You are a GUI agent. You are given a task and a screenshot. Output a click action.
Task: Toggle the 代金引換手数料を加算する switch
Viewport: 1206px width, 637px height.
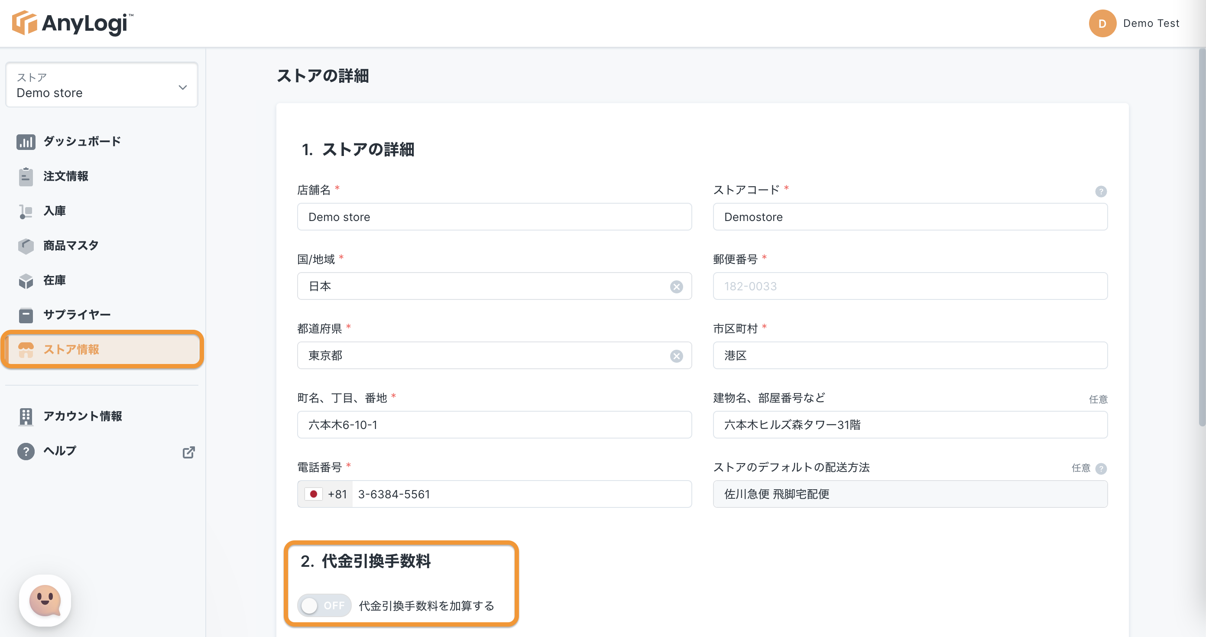[324, 606]
